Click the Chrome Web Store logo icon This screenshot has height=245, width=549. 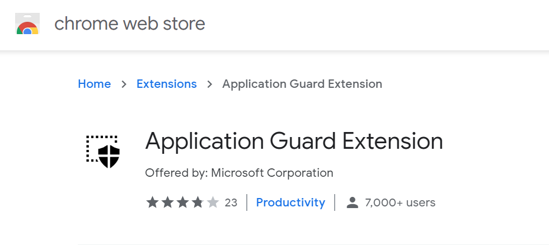pyautogui.click(x=27, y=24)
